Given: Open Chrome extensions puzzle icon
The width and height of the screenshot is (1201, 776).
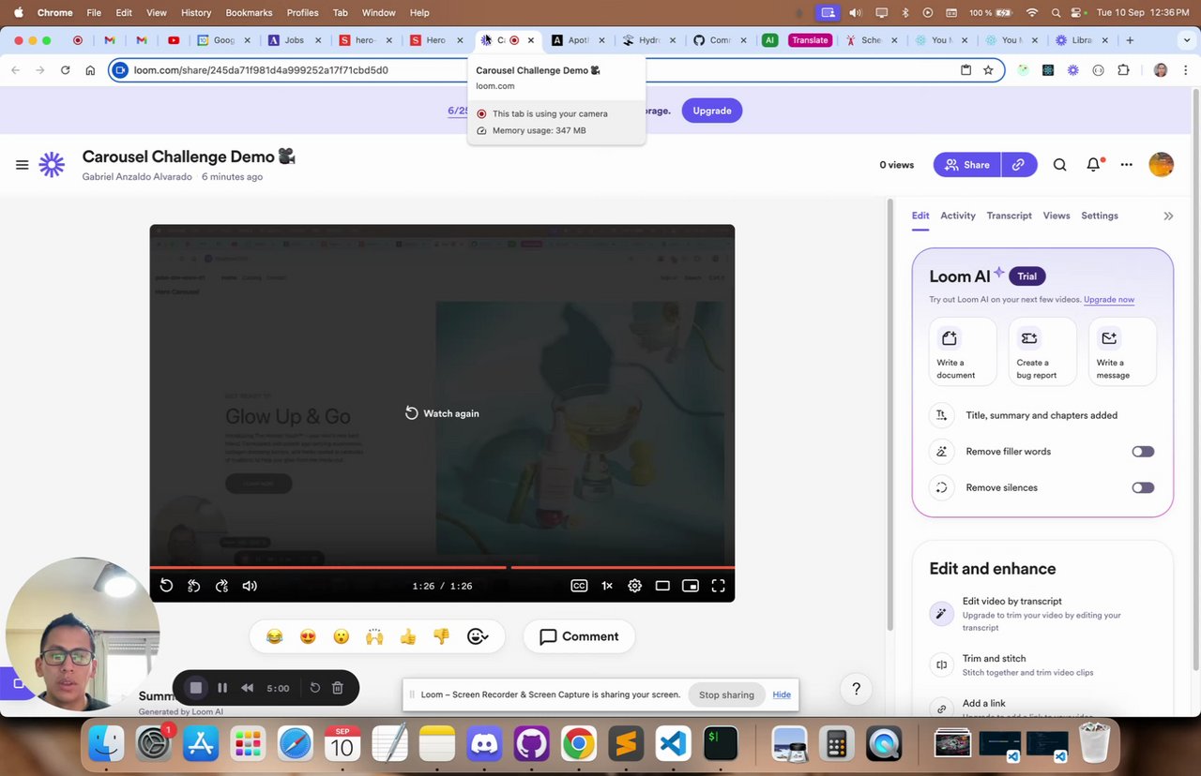Looking at the screenshot, I should coord(1123,70).
